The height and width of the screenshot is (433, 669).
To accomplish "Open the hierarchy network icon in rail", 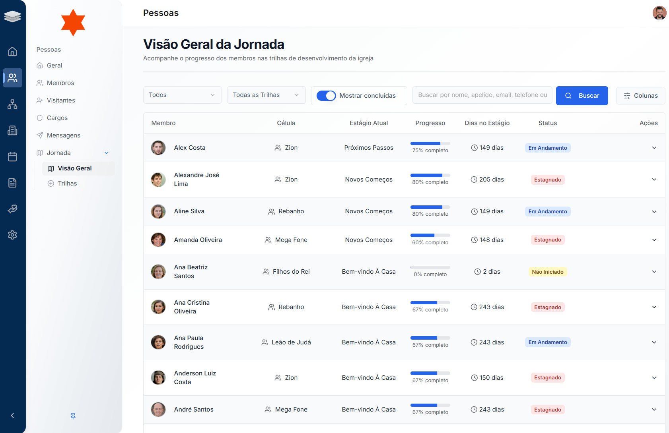I will point(12,104).
